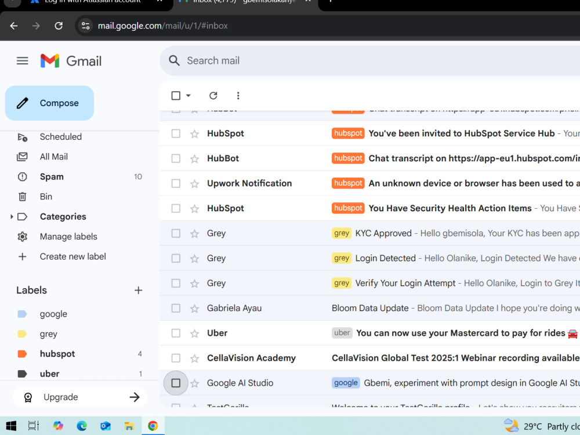Open the Bloom Data Update email
This screenshot has height=435, width=580.
370,308
